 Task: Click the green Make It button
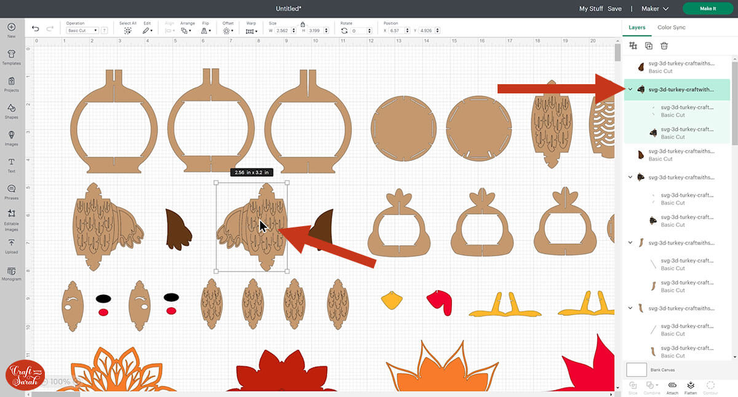click(x=707, y=9)
